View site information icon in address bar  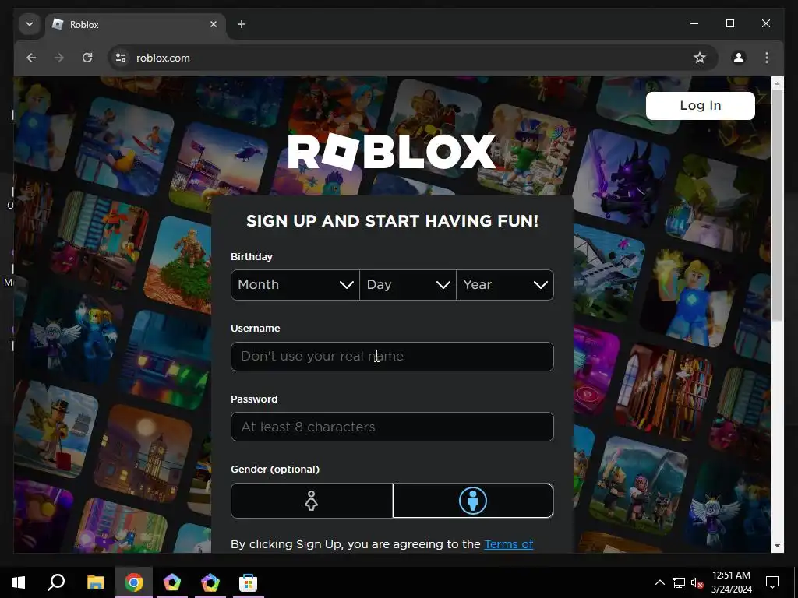[x=121, y=58]
